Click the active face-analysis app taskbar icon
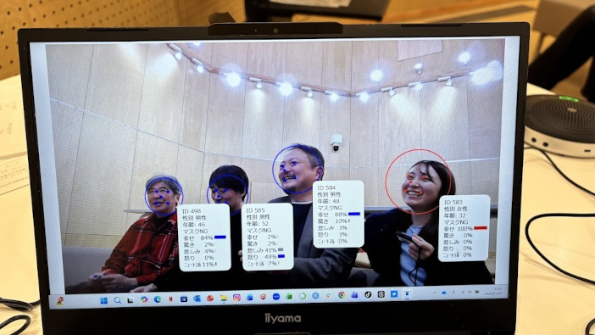Image resolution: width=595 pixels, height=335 pixels. point(407,294)
